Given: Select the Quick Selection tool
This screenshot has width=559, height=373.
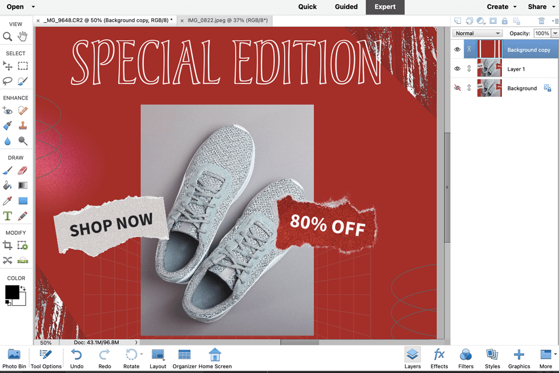Looking at the screenshot, I should (23, 81).
